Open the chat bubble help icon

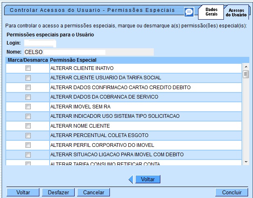(189, 12)
